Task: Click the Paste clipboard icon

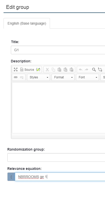Action: click(x=60, y=69)
